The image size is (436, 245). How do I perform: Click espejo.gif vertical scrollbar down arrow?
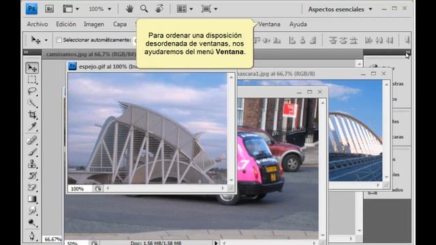[232, 180]
